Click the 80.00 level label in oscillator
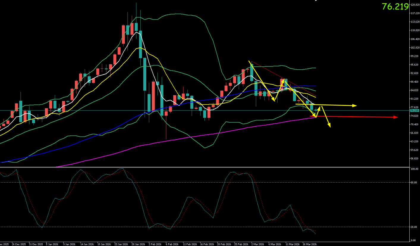 pos(414,183)
